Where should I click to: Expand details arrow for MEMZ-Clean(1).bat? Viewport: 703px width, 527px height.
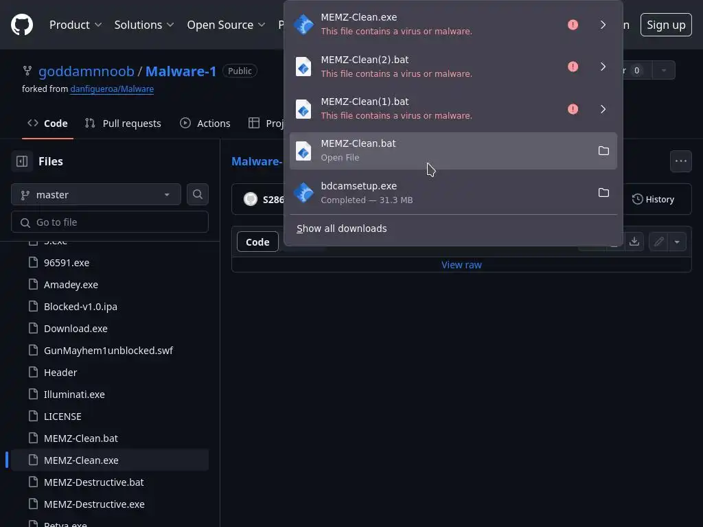[603, 109]
